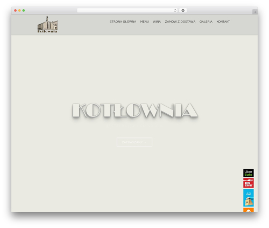Go to Strona Główna
The height and width of the screenshot is (228, 269).
(x=123, y=22)
